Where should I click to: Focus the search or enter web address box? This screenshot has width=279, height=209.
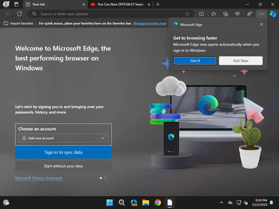110,14
